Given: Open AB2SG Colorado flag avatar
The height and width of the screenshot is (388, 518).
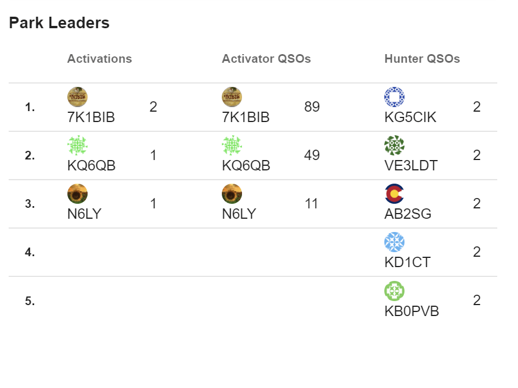Looking at the screenshot, I should [x=394, y=193].
